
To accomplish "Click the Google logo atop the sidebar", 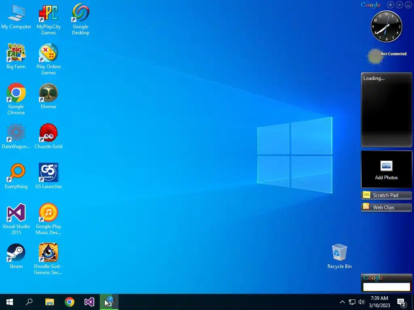I will coord(371,5).
